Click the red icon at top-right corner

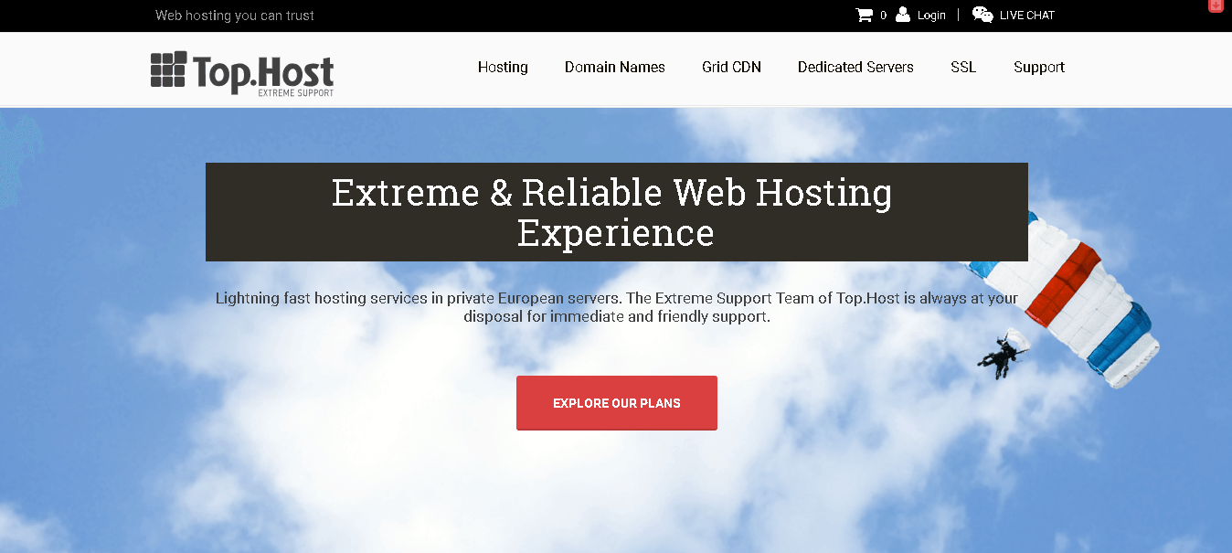[1216, 5]
